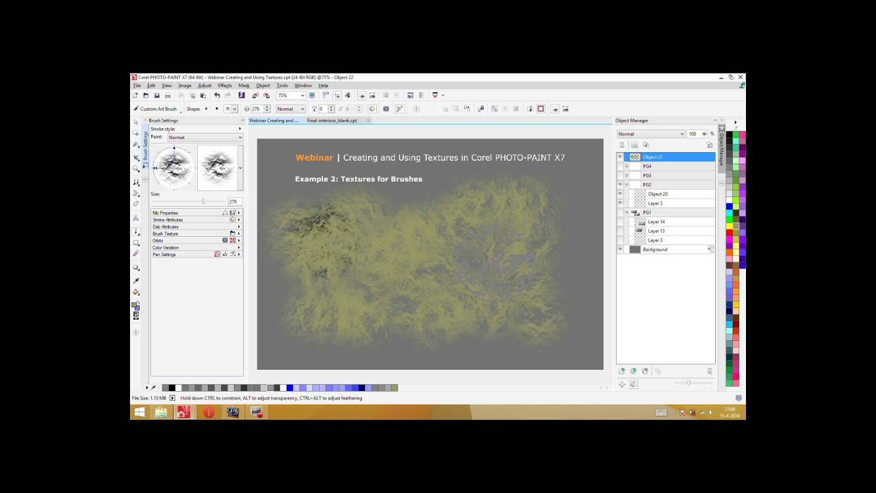Collapse the PG1 group

click(x=627, y=212)
